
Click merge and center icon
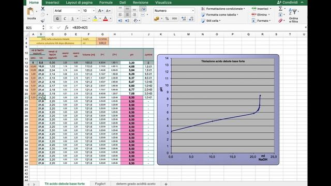pos(143,14)
